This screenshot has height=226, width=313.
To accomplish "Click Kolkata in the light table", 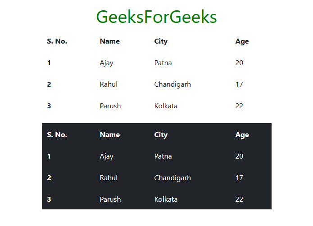I will click(x=166, y=106).
